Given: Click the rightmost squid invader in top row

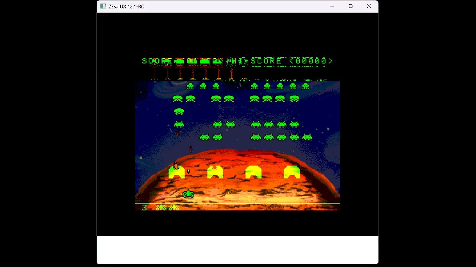Looking at the screenshot, I should coord(306,86).
